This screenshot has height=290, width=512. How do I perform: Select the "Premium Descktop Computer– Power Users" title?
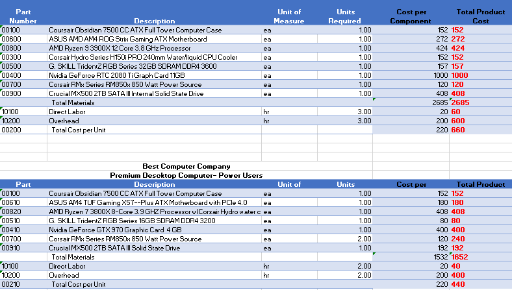(186, 176)
